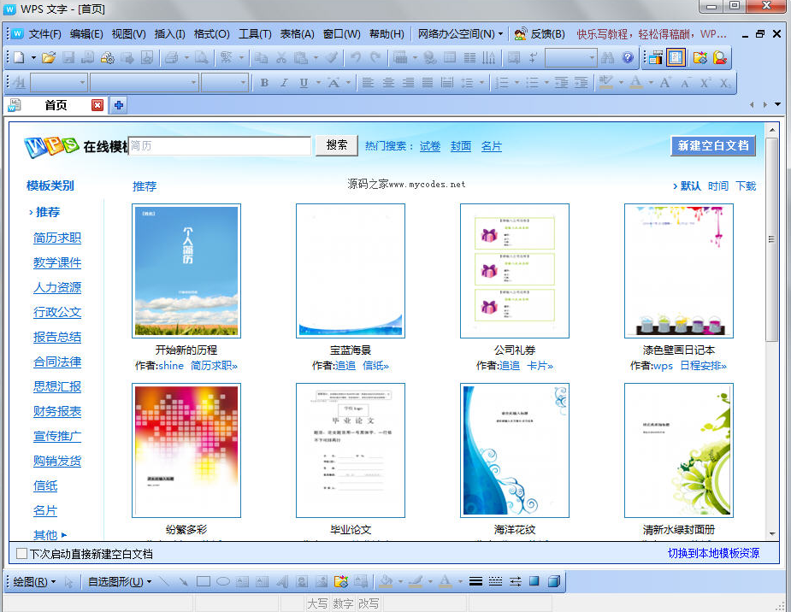The height and width of the screenshot is (612, 791).
Task: Click the 搜索 search button
Action: (336, 145)
